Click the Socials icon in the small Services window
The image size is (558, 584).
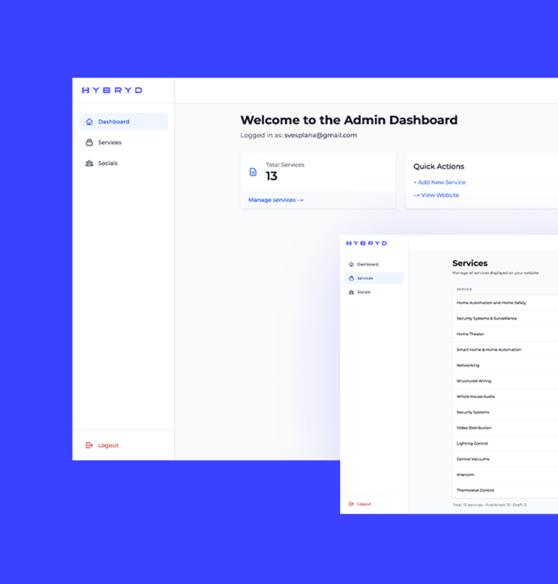tap(351, 292)
